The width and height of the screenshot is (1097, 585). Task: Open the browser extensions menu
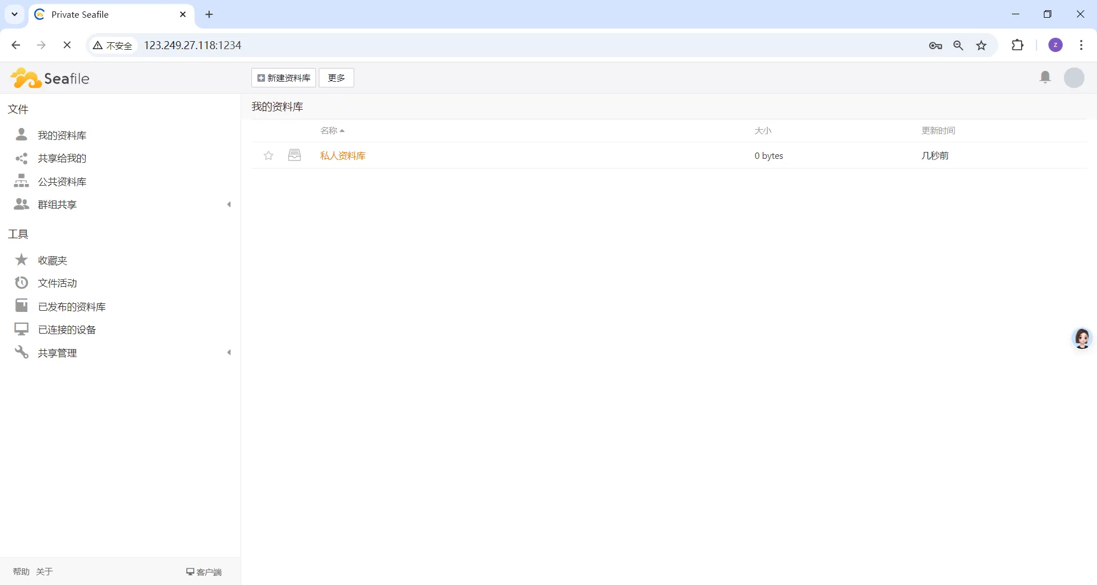(x=1018, y=45)
